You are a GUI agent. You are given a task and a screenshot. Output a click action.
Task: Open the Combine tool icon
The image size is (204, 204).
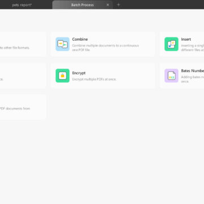62,44
